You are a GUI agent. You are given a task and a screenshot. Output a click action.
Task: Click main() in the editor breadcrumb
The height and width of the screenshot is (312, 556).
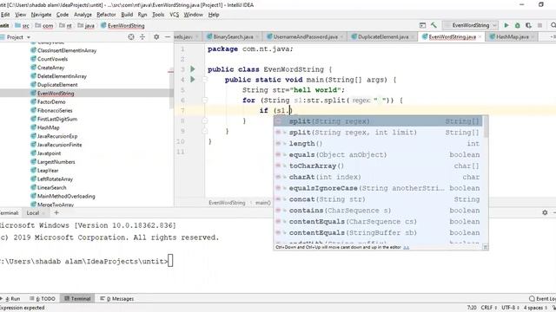point(263,203)
